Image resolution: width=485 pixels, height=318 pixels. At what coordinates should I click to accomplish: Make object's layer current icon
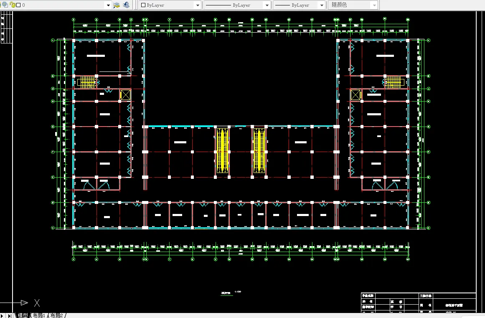pos(116,5)
